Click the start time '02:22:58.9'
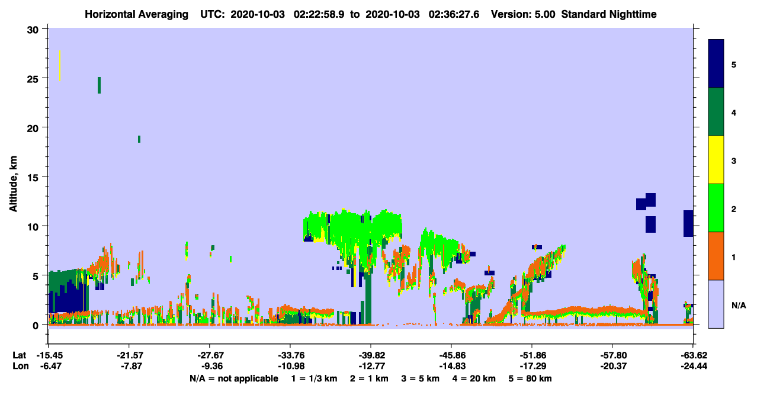The image size is (770, 395). [318, 14]
